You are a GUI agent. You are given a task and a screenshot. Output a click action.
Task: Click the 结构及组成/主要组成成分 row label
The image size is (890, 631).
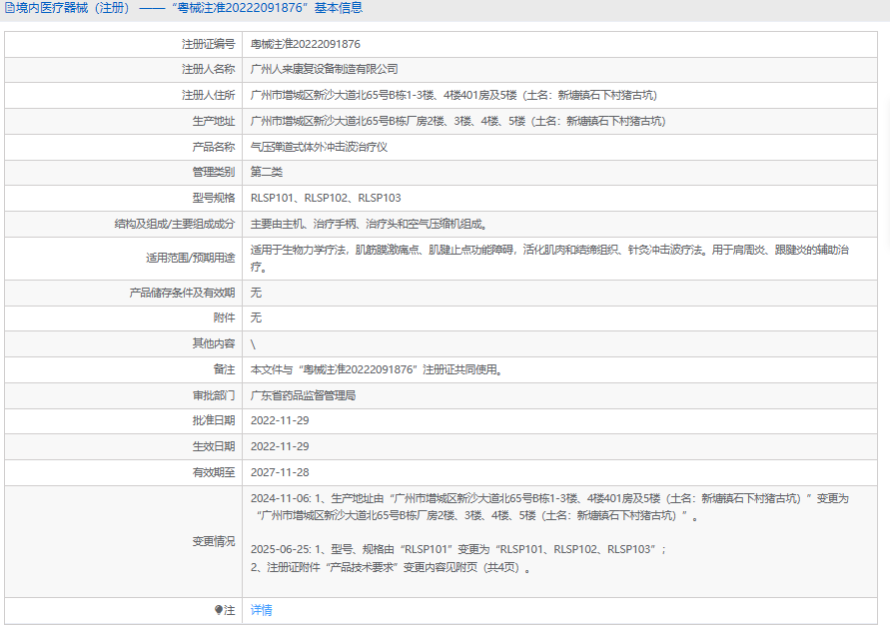click(175, 224)
